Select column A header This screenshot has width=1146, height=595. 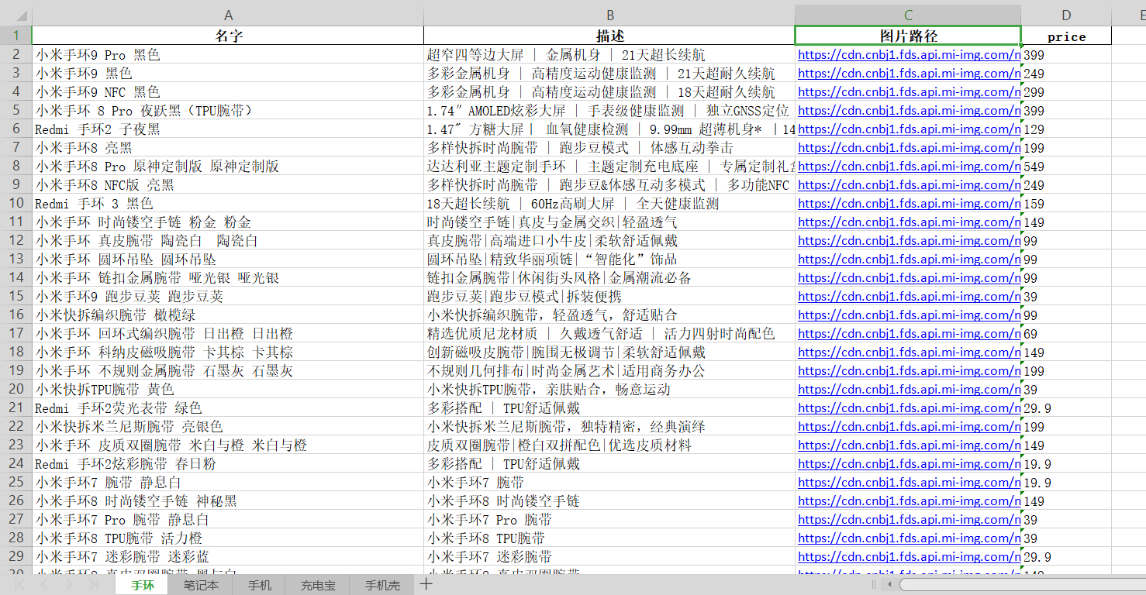point(228,15)
